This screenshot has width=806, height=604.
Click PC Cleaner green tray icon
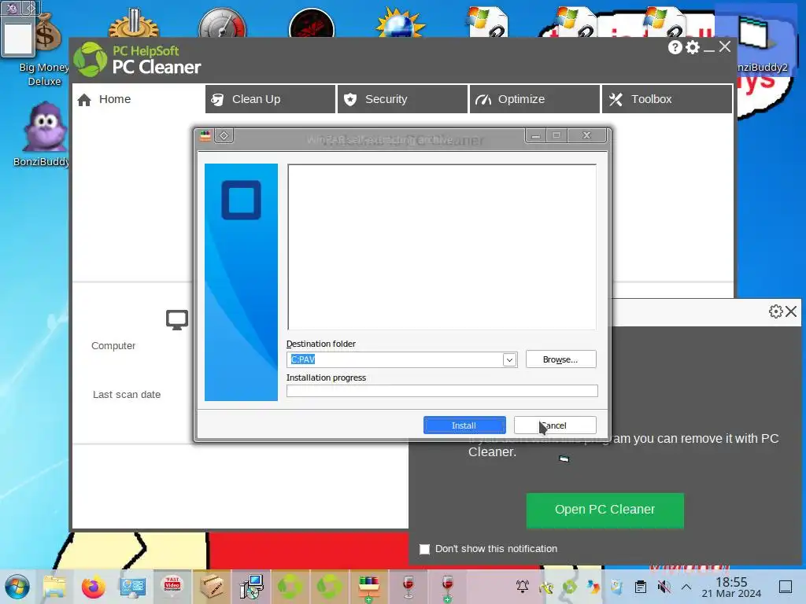click(x=569, y=587)
